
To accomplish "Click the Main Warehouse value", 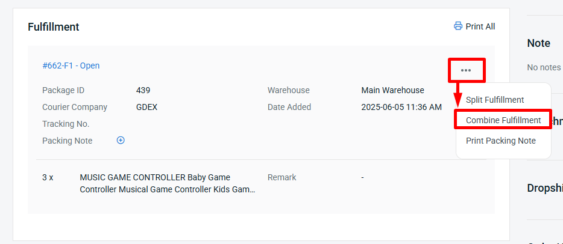I will pyautogui.click(x=392, y=90).
